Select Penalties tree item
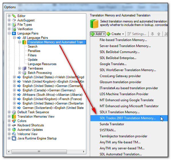This screenshot has width=171, height=160. click(x=34, y=51)
